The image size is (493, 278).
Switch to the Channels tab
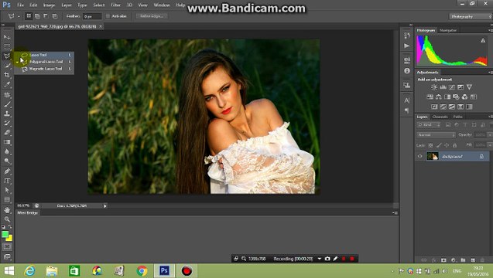pos(440,117)
